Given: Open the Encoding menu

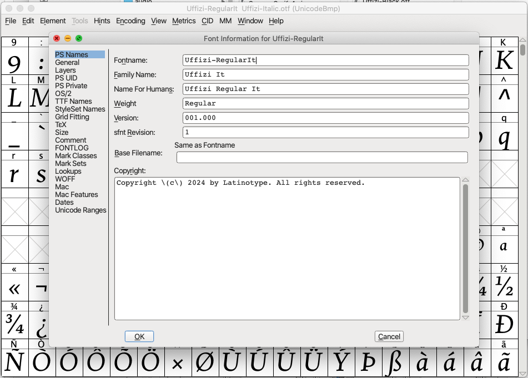Looking at the screenshot, I should click(130, 21).
